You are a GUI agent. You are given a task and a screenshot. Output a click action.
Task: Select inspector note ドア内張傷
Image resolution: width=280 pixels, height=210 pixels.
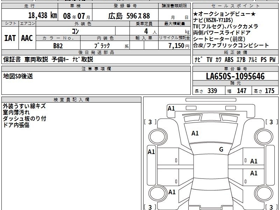pos(16,125)
